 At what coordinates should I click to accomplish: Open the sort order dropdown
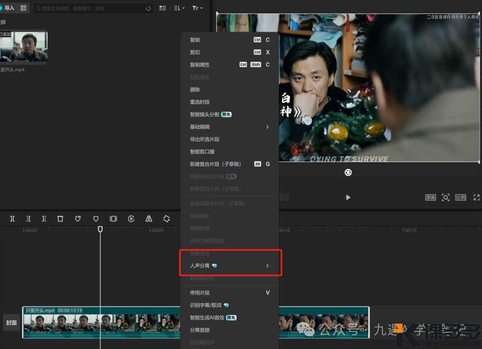click(179, 8)
